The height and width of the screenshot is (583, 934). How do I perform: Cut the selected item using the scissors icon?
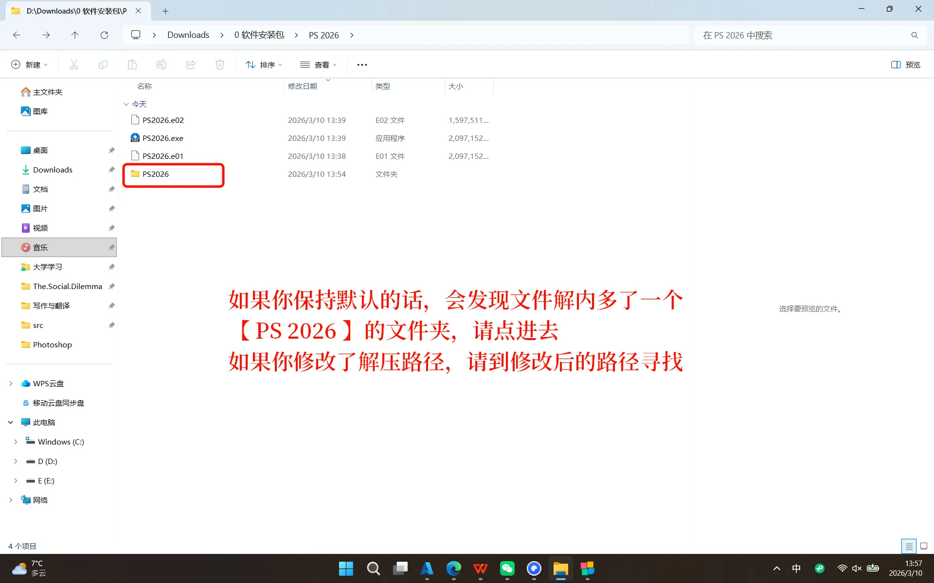pos(73,64)
